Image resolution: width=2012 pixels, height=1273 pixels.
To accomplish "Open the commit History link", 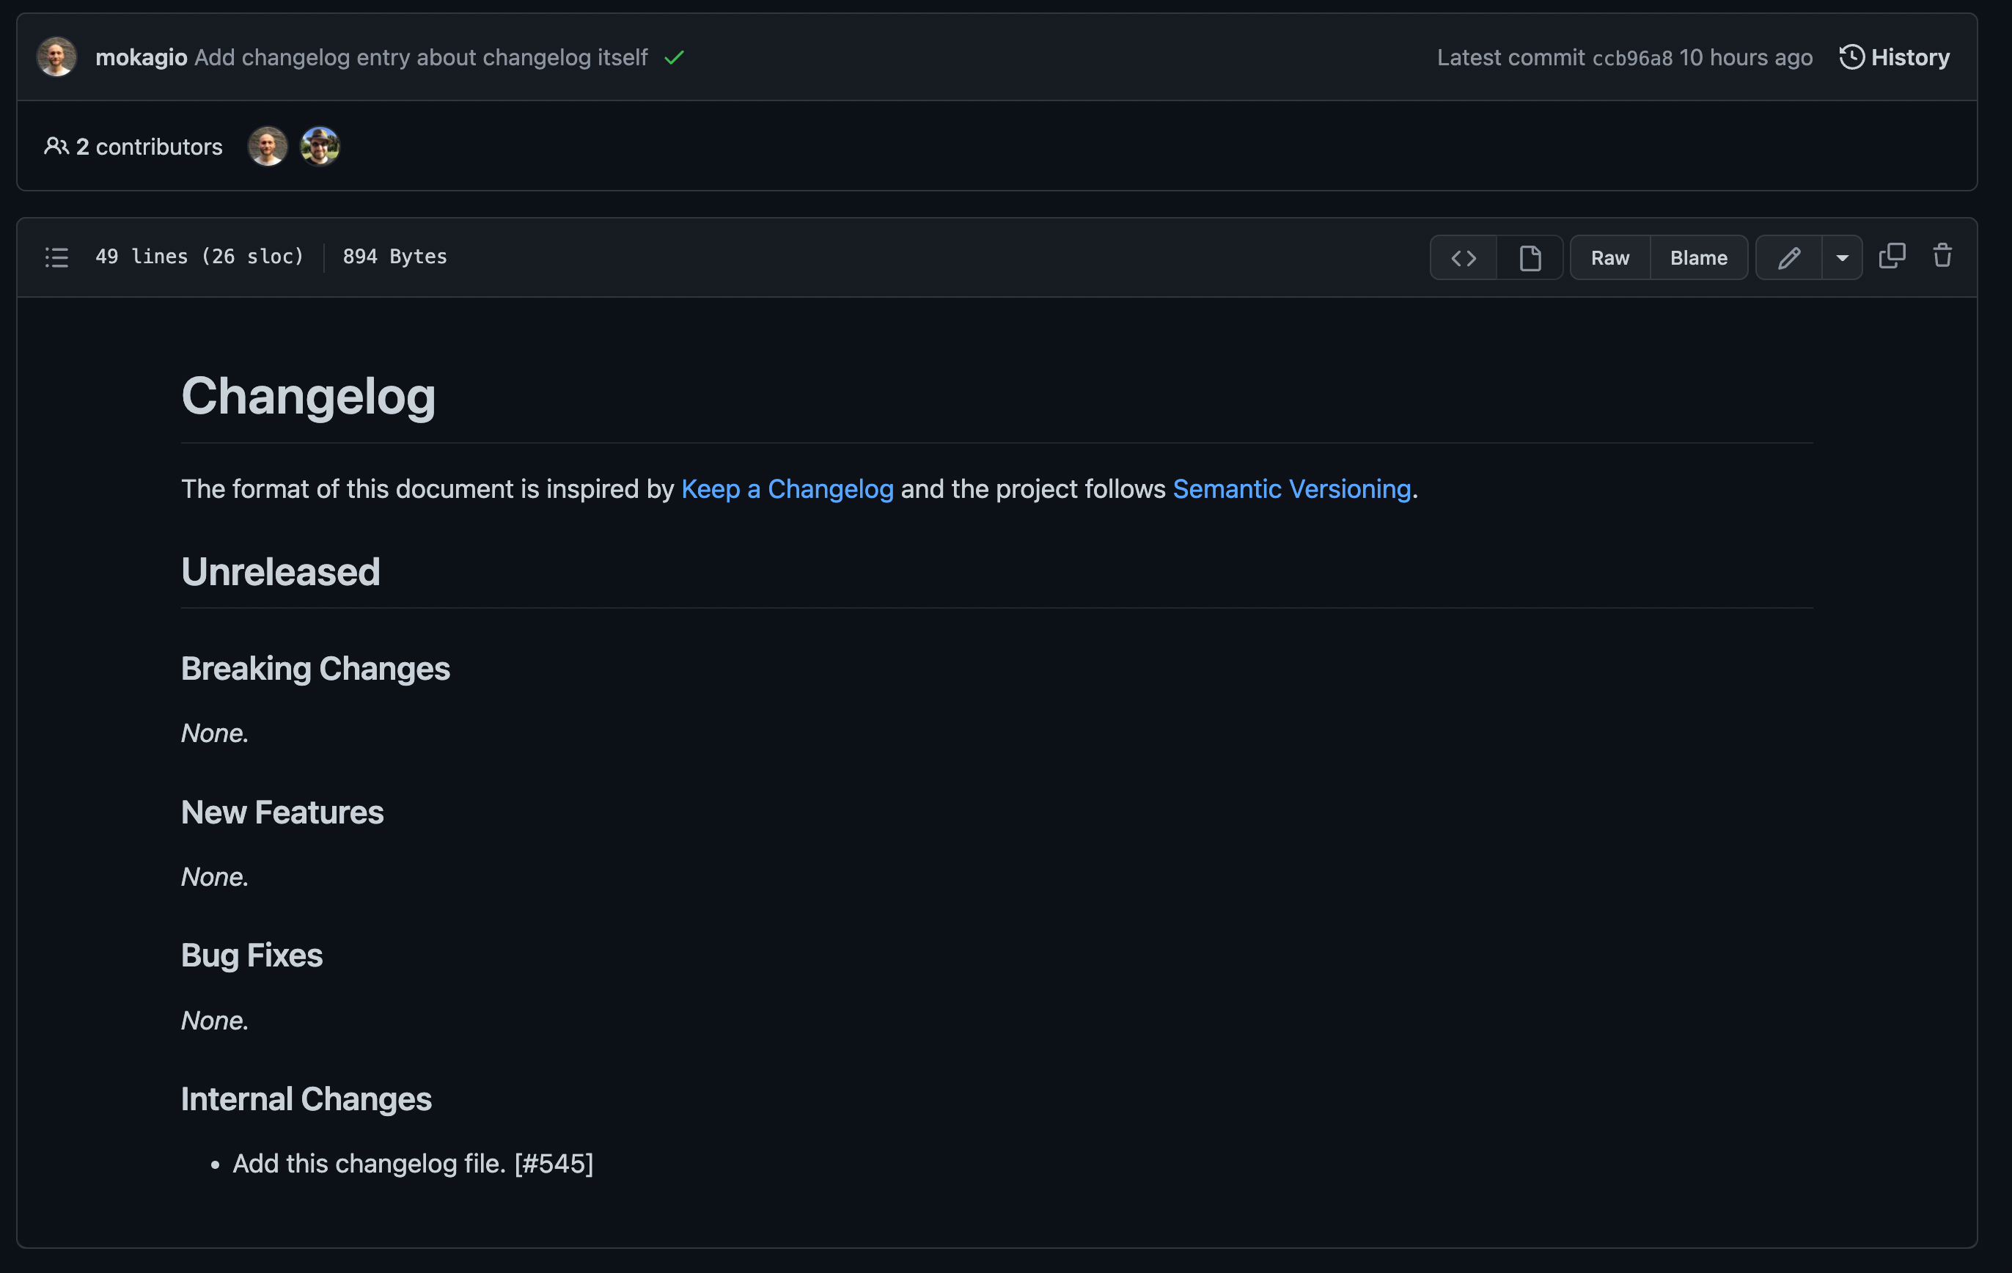I will click(1894, 58).
